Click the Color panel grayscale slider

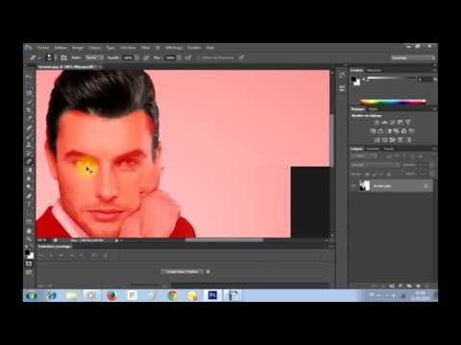391,79
